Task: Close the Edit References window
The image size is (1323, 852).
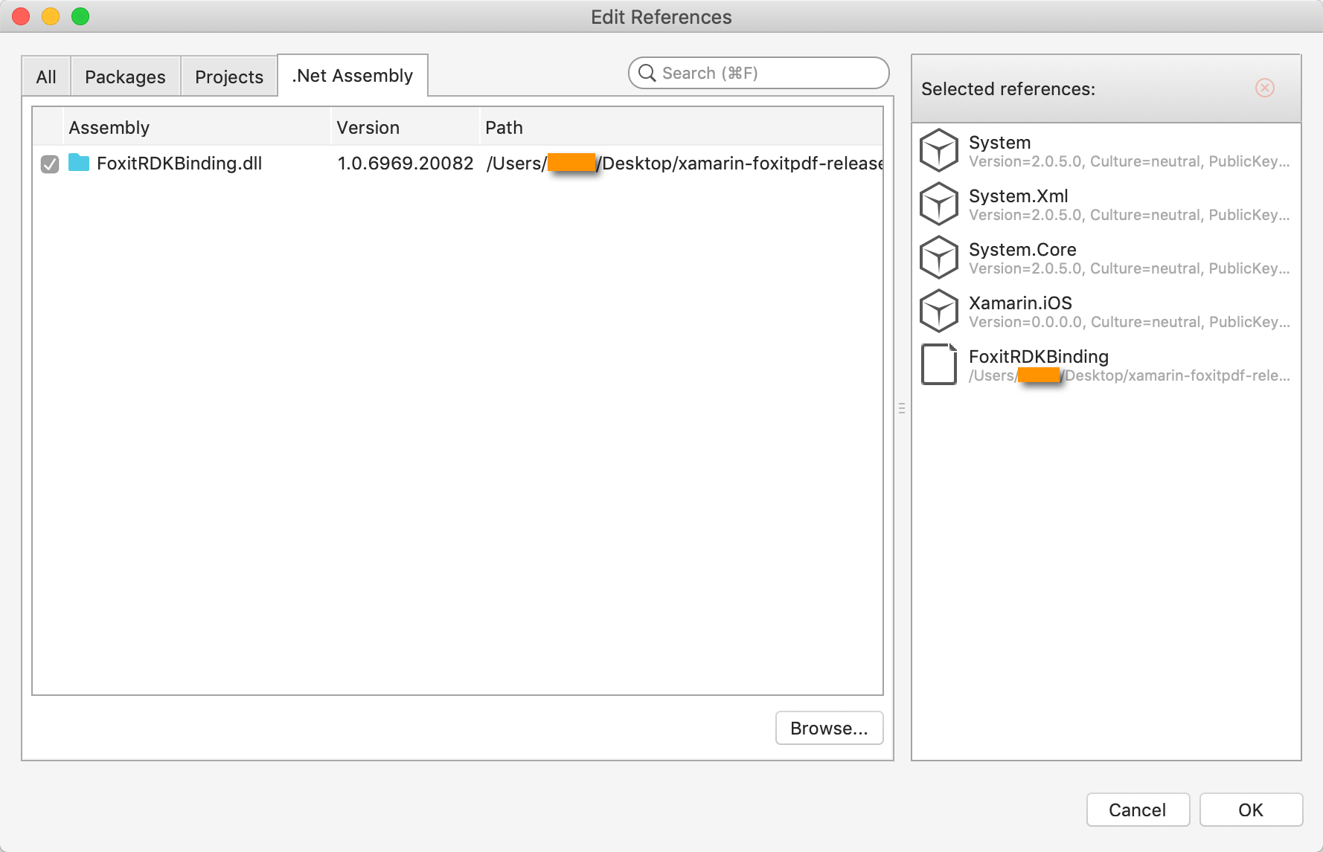Action: [21, 16]
